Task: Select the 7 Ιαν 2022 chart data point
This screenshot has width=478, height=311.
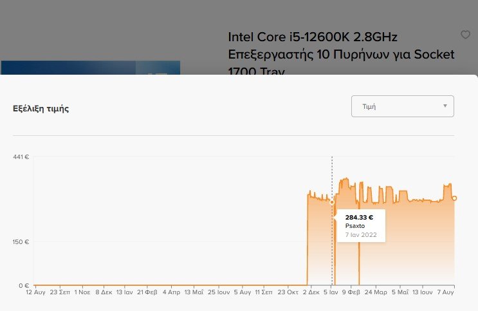Action: tap(332, 202)
